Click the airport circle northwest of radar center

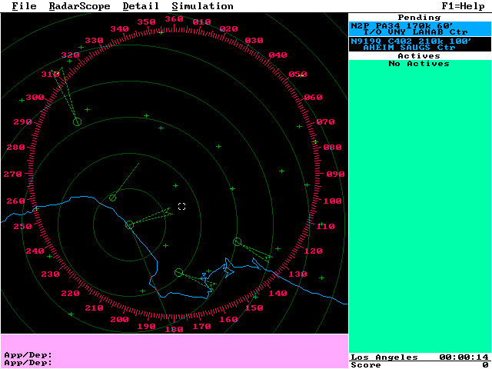click(x=113, y=198)
